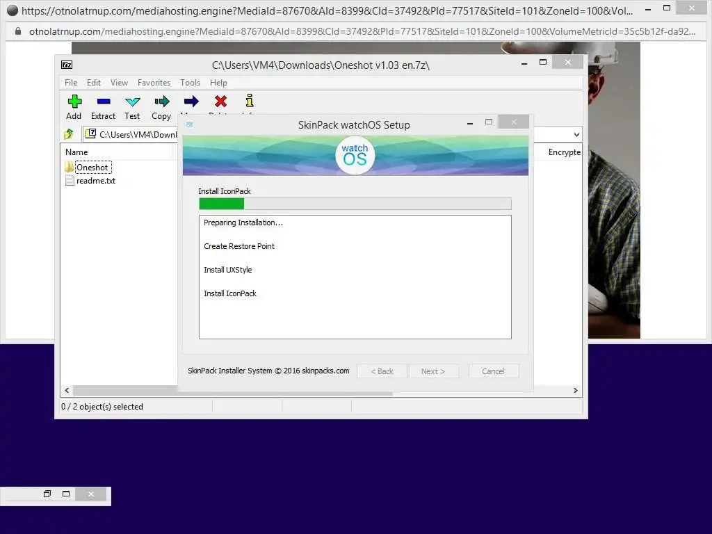Viewport: 712px width, 534px height.
Task: Click 'Install IconPack' line in the log box
Action: pyautogui.click(x=230, y=293)
